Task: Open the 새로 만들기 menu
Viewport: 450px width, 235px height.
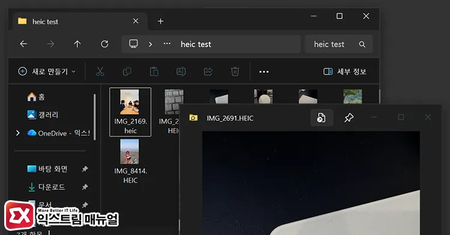Action: point(47,72)
